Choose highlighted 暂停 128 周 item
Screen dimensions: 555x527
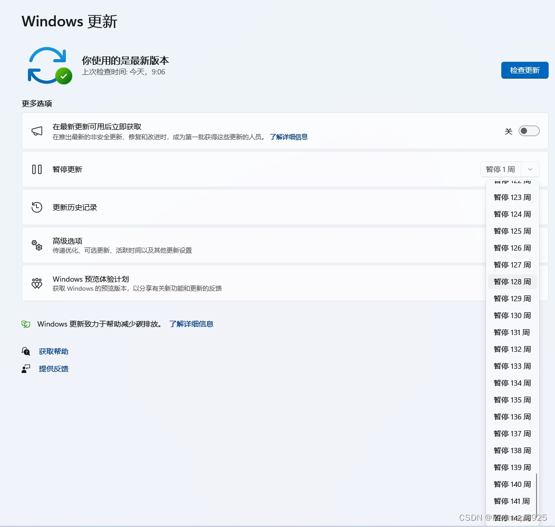pyautogui.click(x=512, y=282)
